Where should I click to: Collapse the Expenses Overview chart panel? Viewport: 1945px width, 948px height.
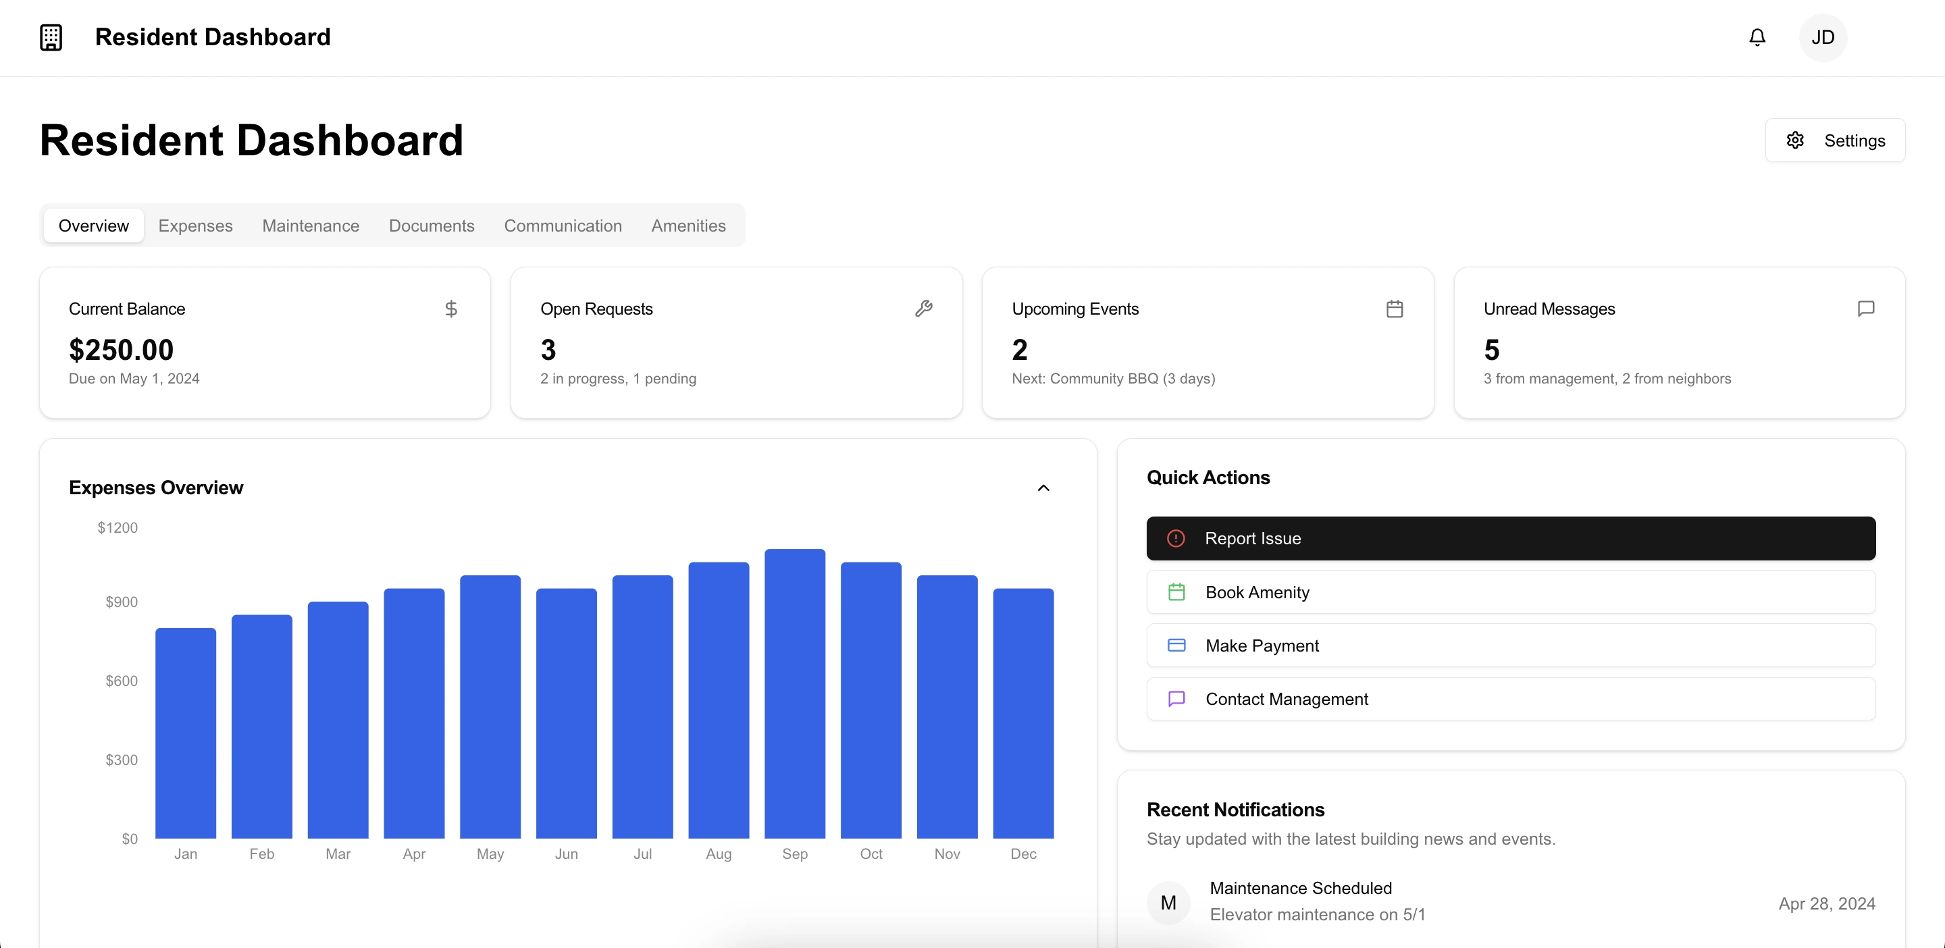click(1043, 488)
